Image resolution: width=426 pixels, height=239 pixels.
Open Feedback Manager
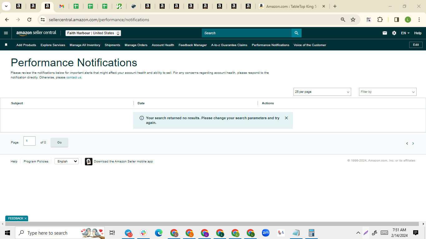pos(193,45)
